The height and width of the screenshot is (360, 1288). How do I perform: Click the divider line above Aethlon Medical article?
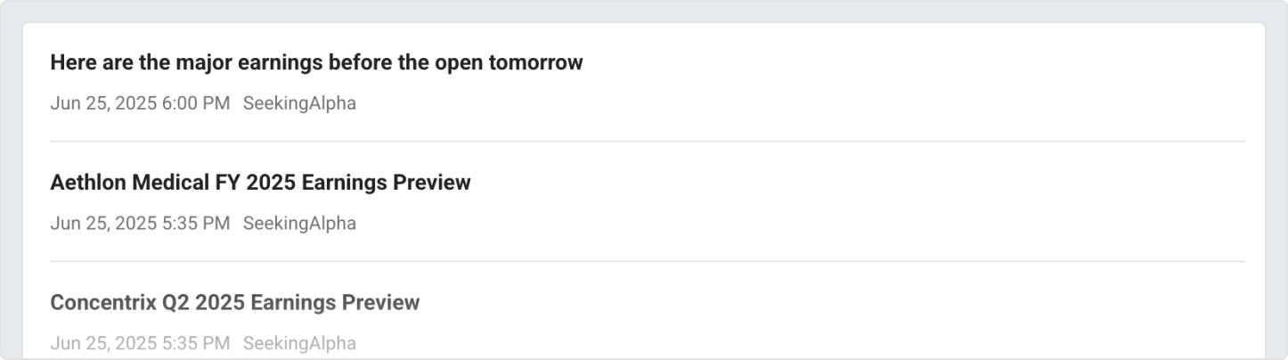[647, 142]
